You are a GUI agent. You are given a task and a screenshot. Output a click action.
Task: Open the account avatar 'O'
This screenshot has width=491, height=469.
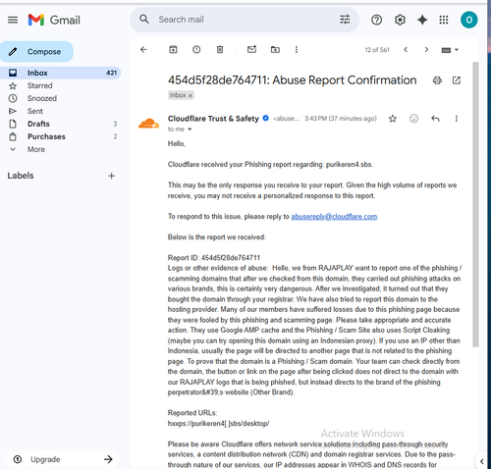click(x=468, y=20)
